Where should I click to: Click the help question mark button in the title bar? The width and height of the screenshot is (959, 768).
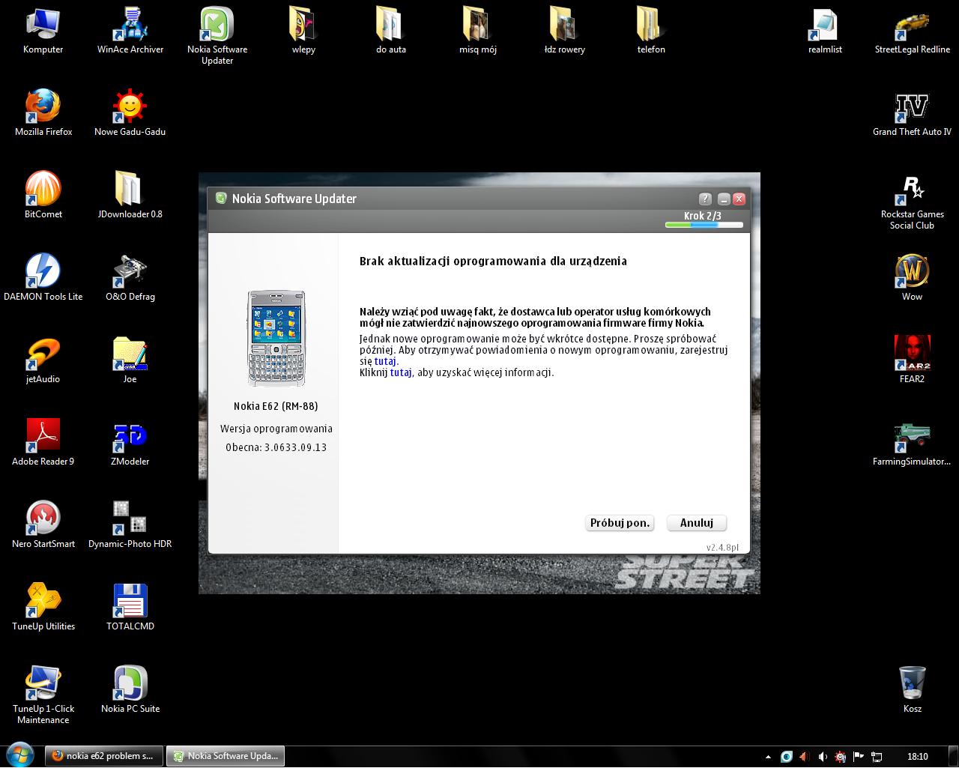[705, 199]
